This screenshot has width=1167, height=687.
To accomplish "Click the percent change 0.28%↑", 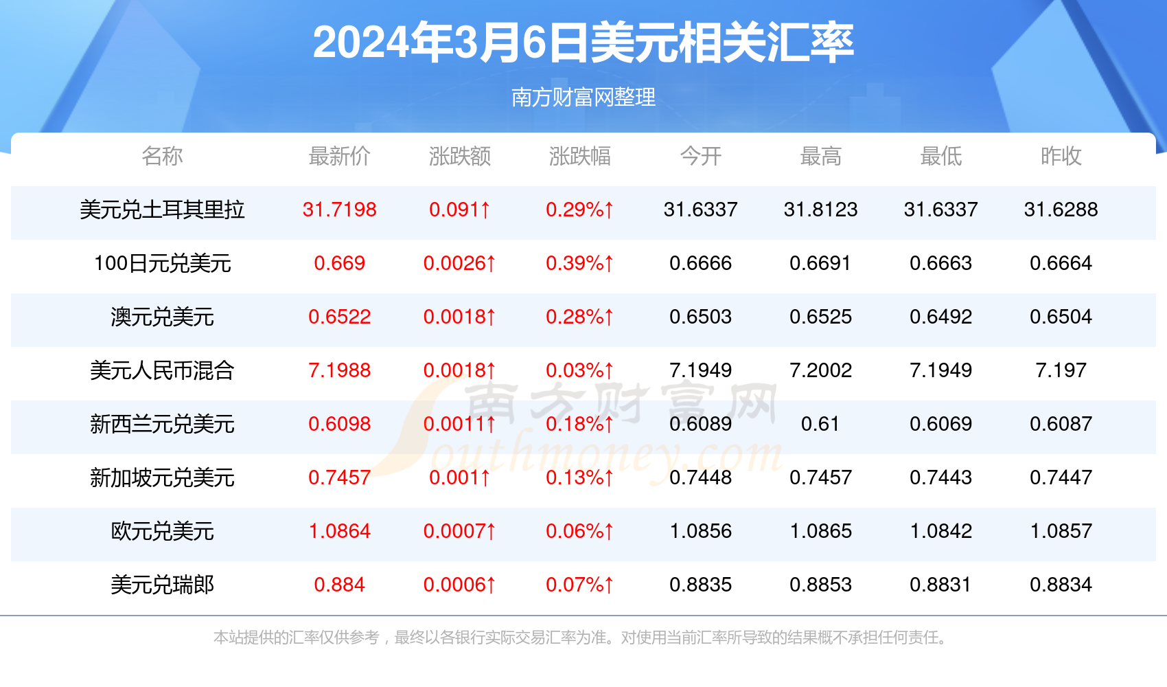I will pyautogui.click(x=580, y=317).
